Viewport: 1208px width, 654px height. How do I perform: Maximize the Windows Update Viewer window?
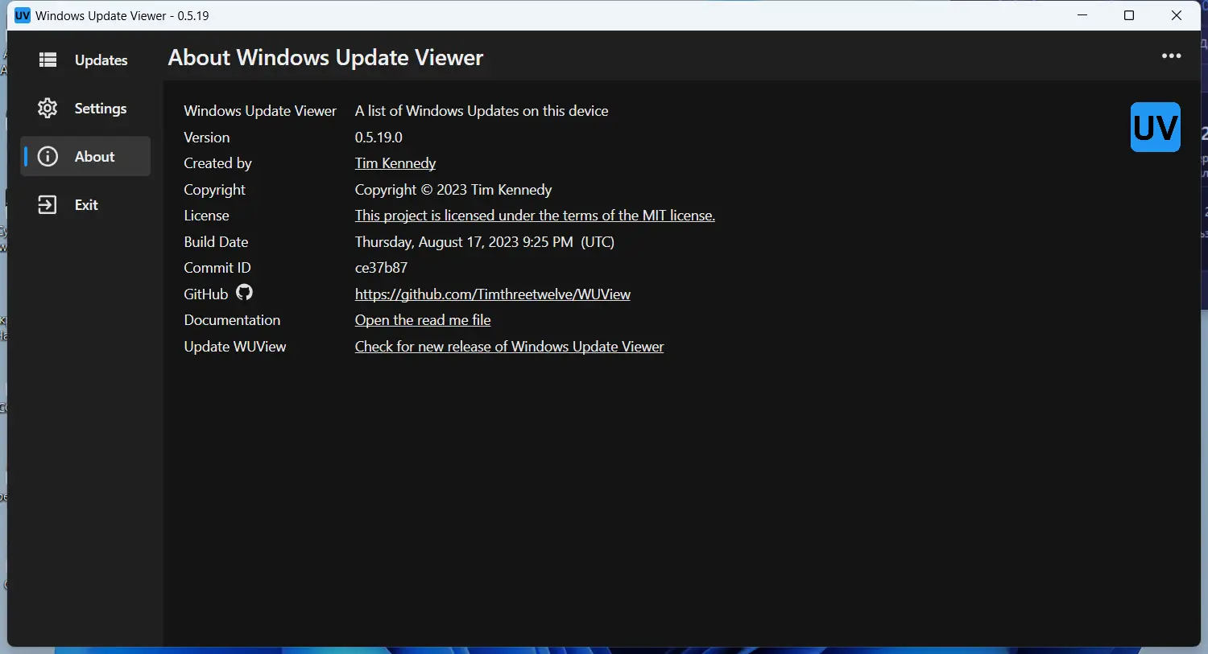pos(1129,15)
